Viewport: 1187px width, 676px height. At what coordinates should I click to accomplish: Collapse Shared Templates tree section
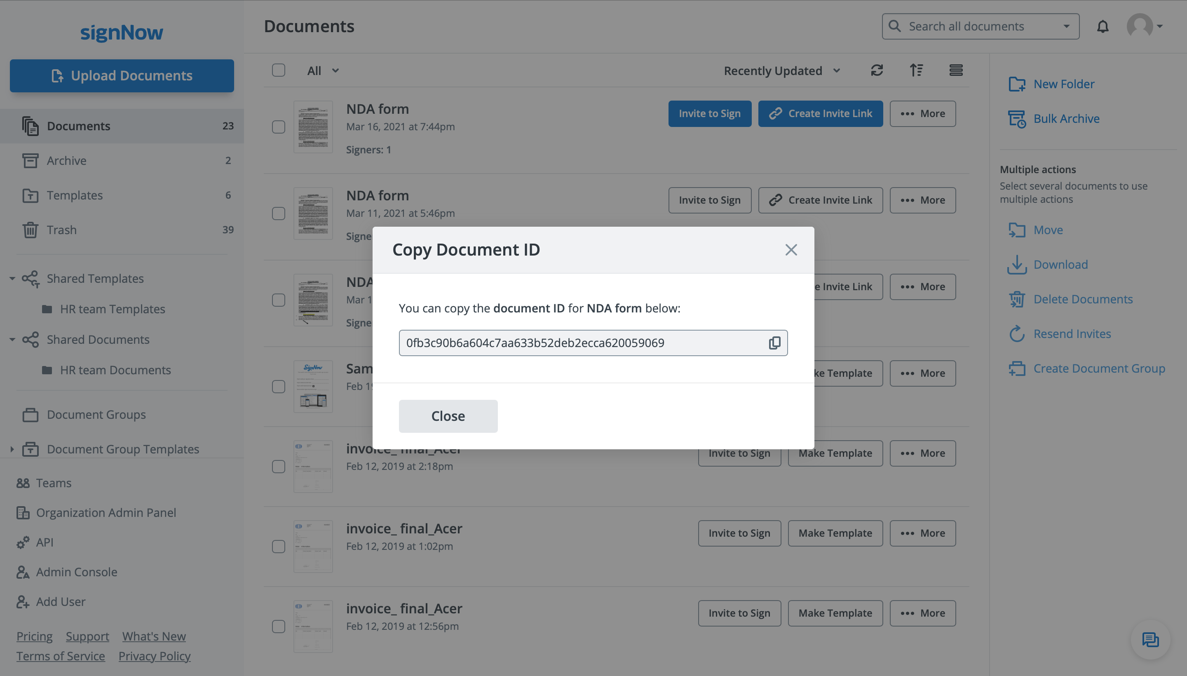[12, 279]
